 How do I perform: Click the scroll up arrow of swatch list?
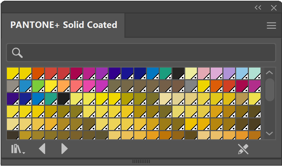(269, 73)
